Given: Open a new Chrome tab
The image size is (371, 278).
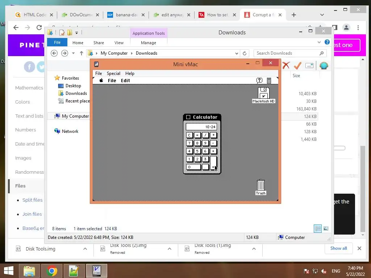Looking at the screenshot, I should [x=293, y=15].
